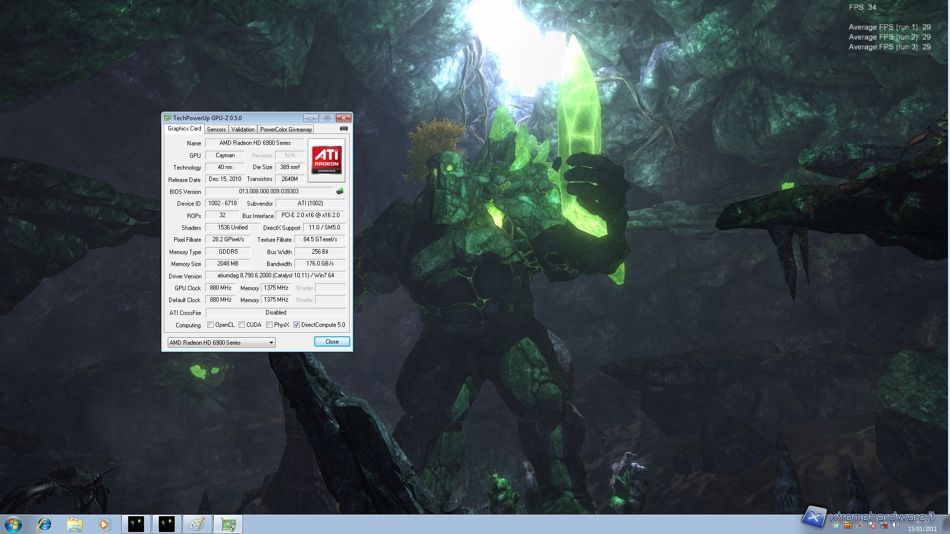Open Windows Explorer folder icon in taskbar
950x534 pixels.
(x=75, y=524)
